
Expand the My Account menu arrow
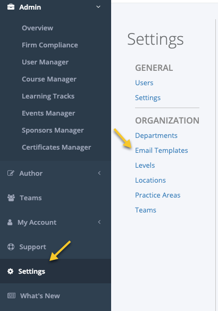99,222
